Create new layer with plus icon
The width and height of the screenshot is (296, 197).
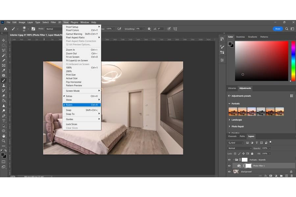point(286,176)
